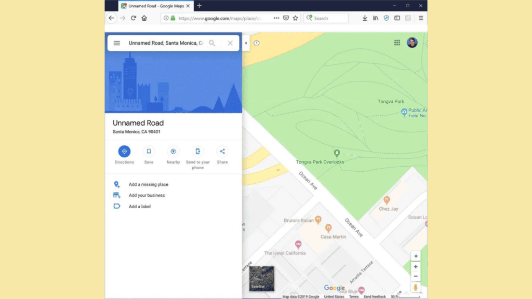Open the Firefox application menu
The height and width of the screenshot is (299, 532).
[x=420, y=18]
